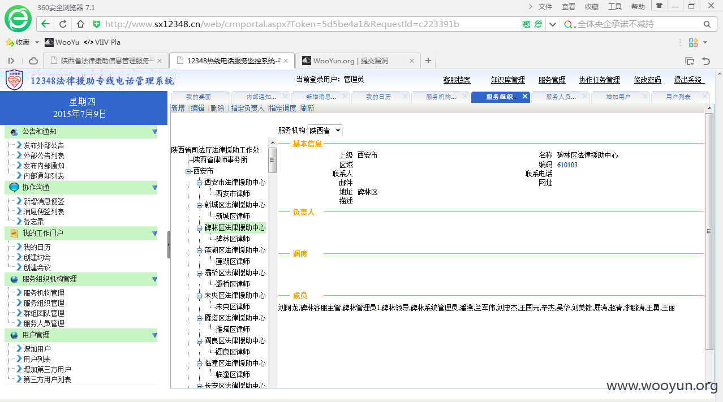Open the 工具 browser menu

click(x=615, y=7)
